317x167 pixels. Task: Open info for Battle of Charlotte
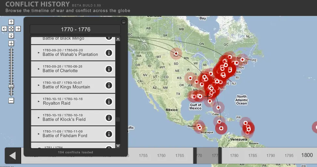pos(109,69)
